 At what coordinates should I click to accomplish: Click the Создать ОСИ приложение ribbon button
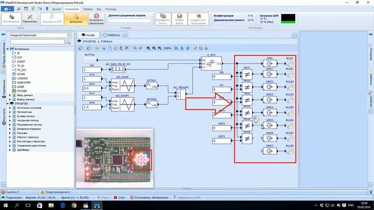click(198, 19)
